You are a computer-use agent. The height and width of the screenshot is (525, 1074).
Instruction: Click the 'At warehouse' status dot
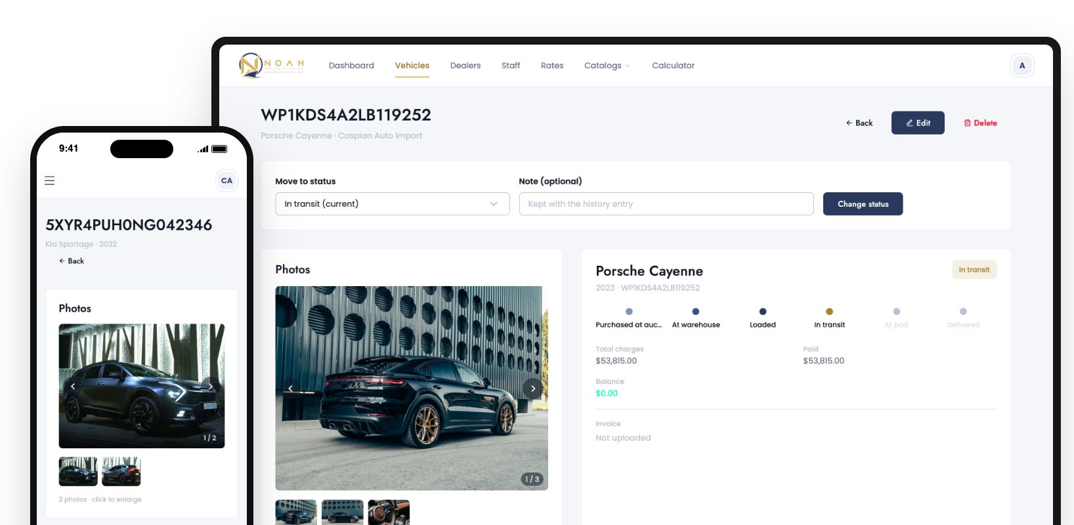[x=696, y=312]
